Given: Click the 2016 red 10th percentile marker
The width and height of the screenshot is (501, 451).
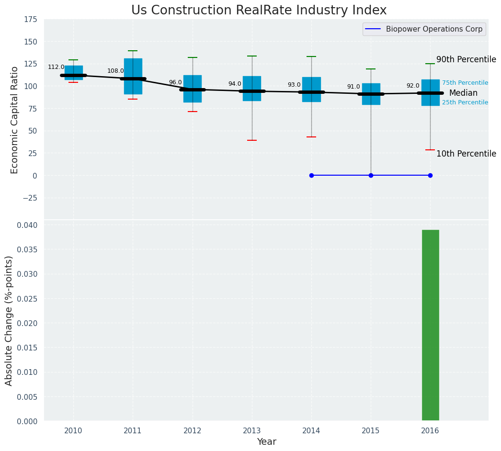Looking at the screenshot, I should [431, 150].
